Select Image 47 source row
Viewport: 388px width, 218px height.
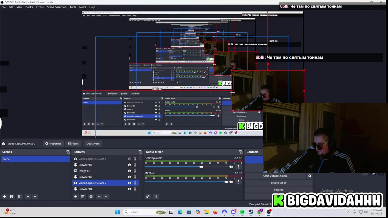pyautogui.click(x=105, y=171)
